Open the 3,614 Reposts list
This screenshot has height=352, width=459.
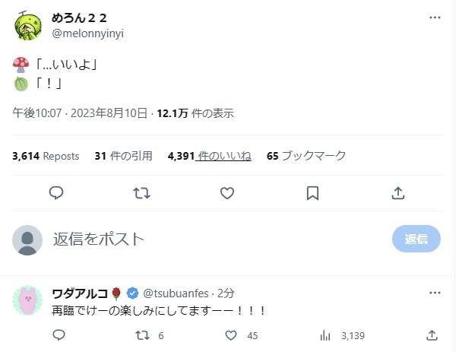[x=46, y=156]
